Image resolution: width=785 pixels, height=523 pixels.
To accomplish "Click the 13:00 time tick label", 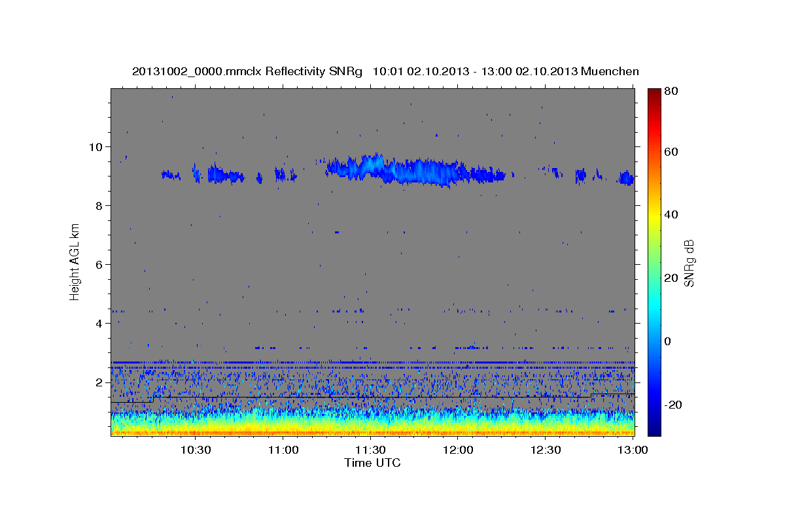I will tap(633, 450).
